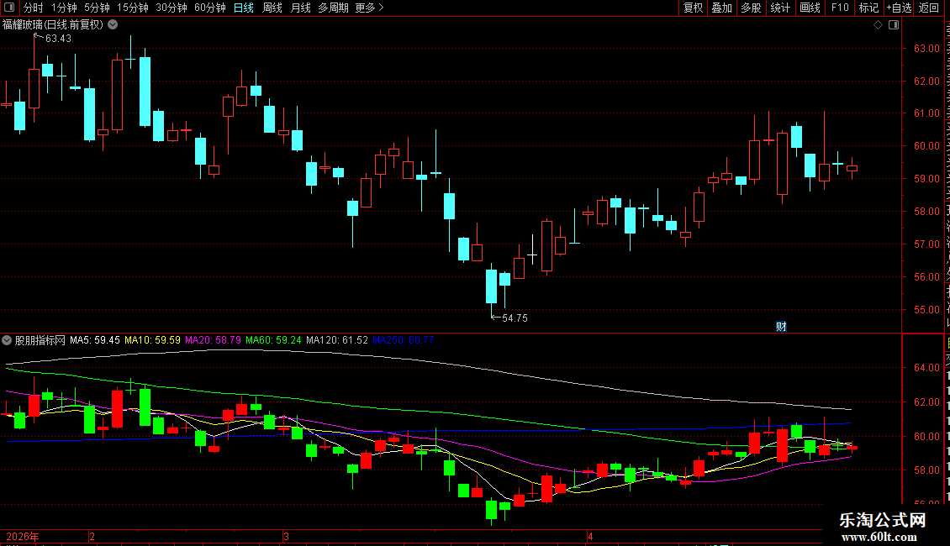Expand the 股朋指标网 indicator dropdown arrow
This screenshot has width=950, height=546.
7,340
